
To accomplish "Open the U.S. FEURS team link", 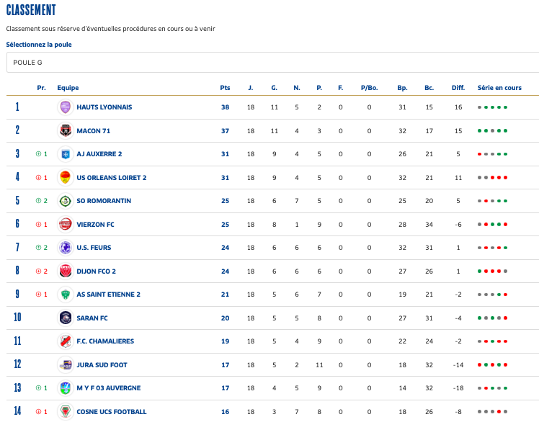I will click(94, 248).
